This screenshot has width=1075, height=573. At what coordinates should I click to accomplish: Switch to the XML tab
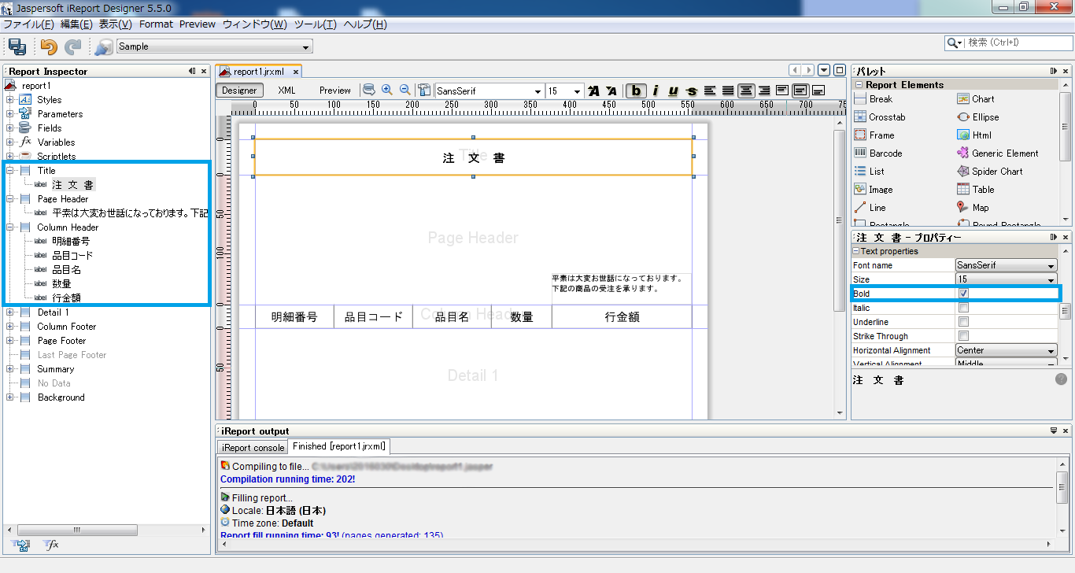point(286,90)
